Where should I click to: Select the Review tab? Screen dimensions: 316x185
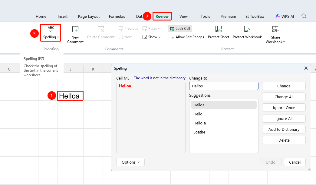pos(162,17)
